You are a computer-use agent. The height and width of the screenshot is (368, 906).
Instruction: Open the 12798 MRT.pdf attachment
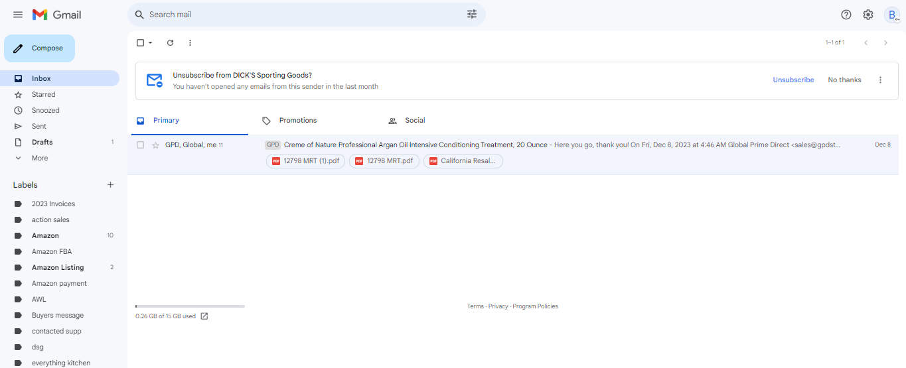384,160
